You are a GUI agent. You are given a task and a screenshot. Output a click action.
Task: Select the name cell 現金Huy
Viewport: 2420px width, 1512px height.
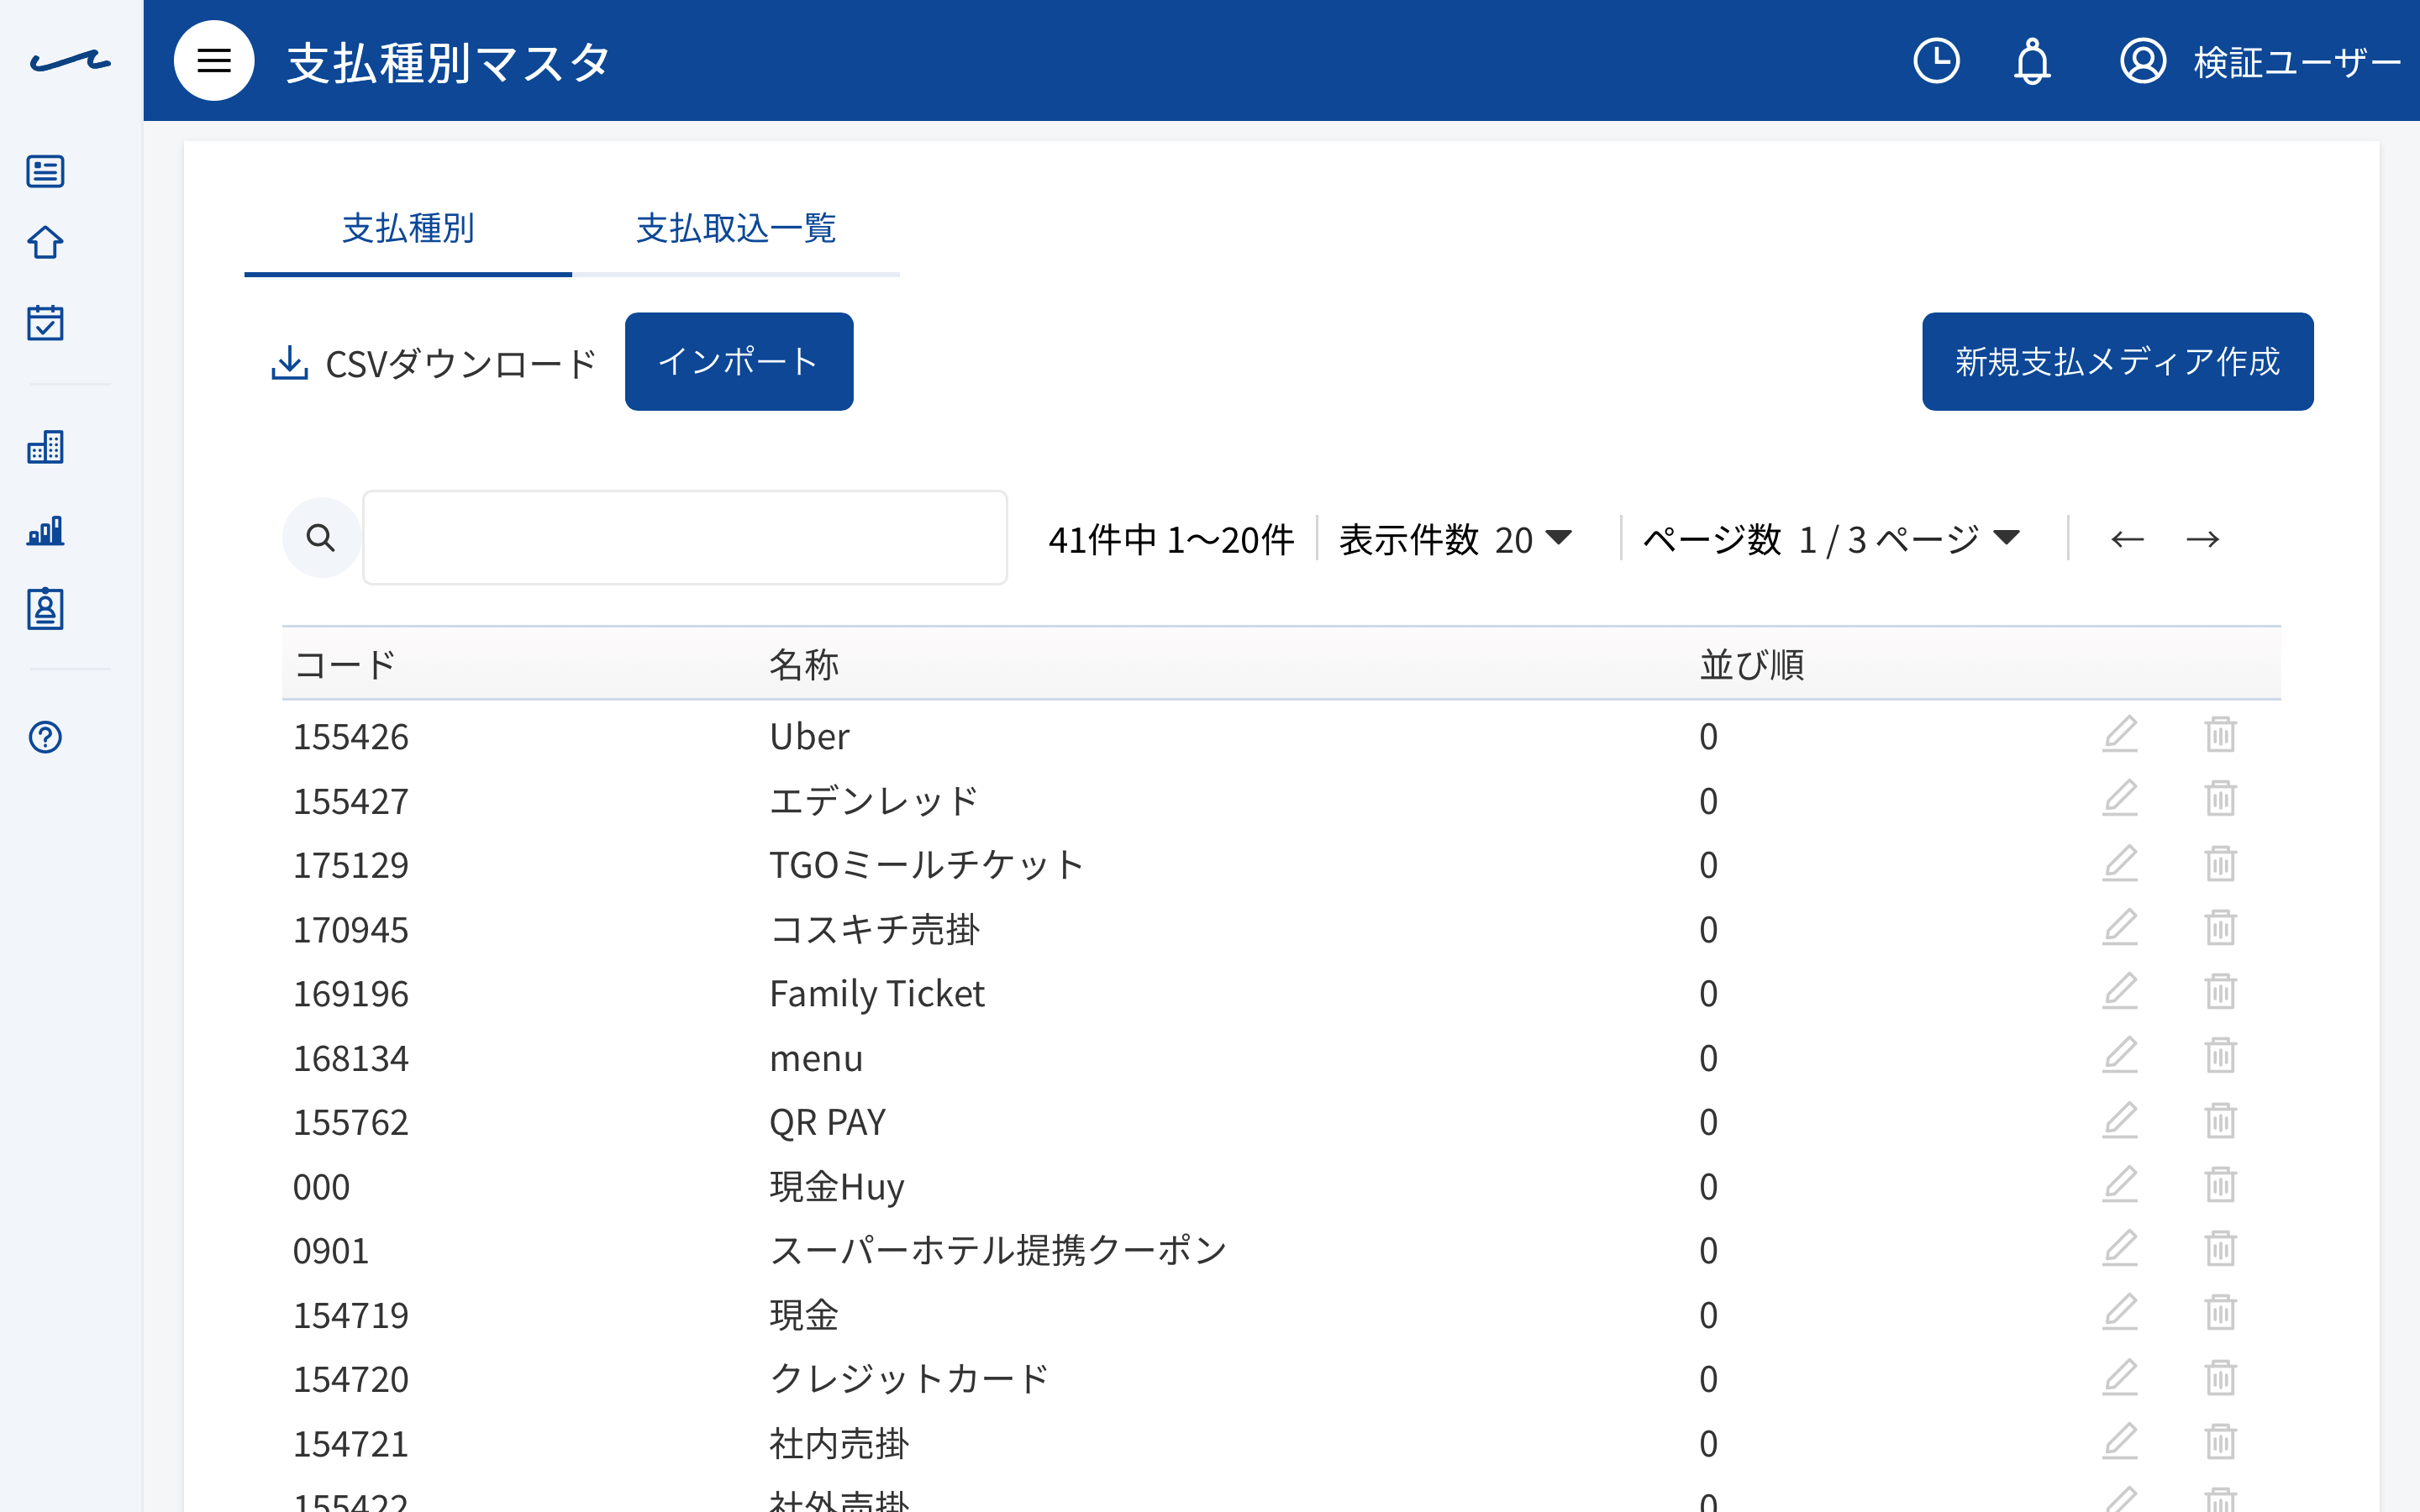point(837,1187)
